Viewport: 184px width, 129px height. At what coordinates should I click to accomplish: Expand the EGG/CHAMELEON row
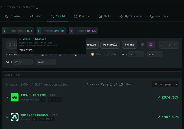[x=7, y=97]
